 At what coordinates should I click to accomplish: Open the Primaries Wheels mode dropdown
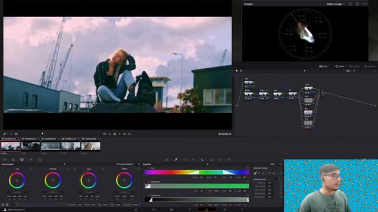126,164
